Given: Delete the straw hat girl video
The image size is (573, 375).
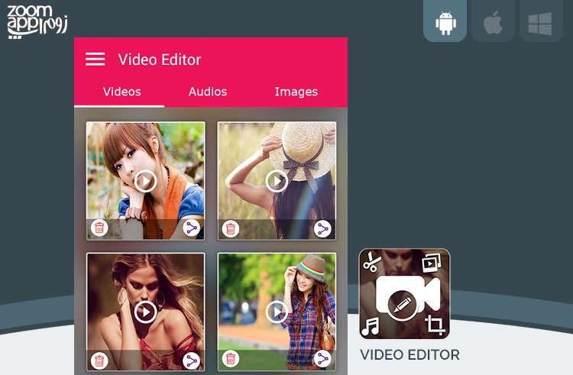Looking at the screenshot, I should 231,229.
